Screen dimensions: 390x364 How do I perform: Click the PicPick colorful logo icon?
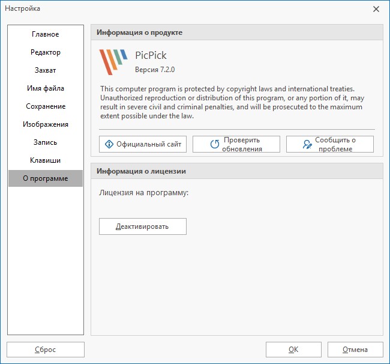(x=113, y=62)
